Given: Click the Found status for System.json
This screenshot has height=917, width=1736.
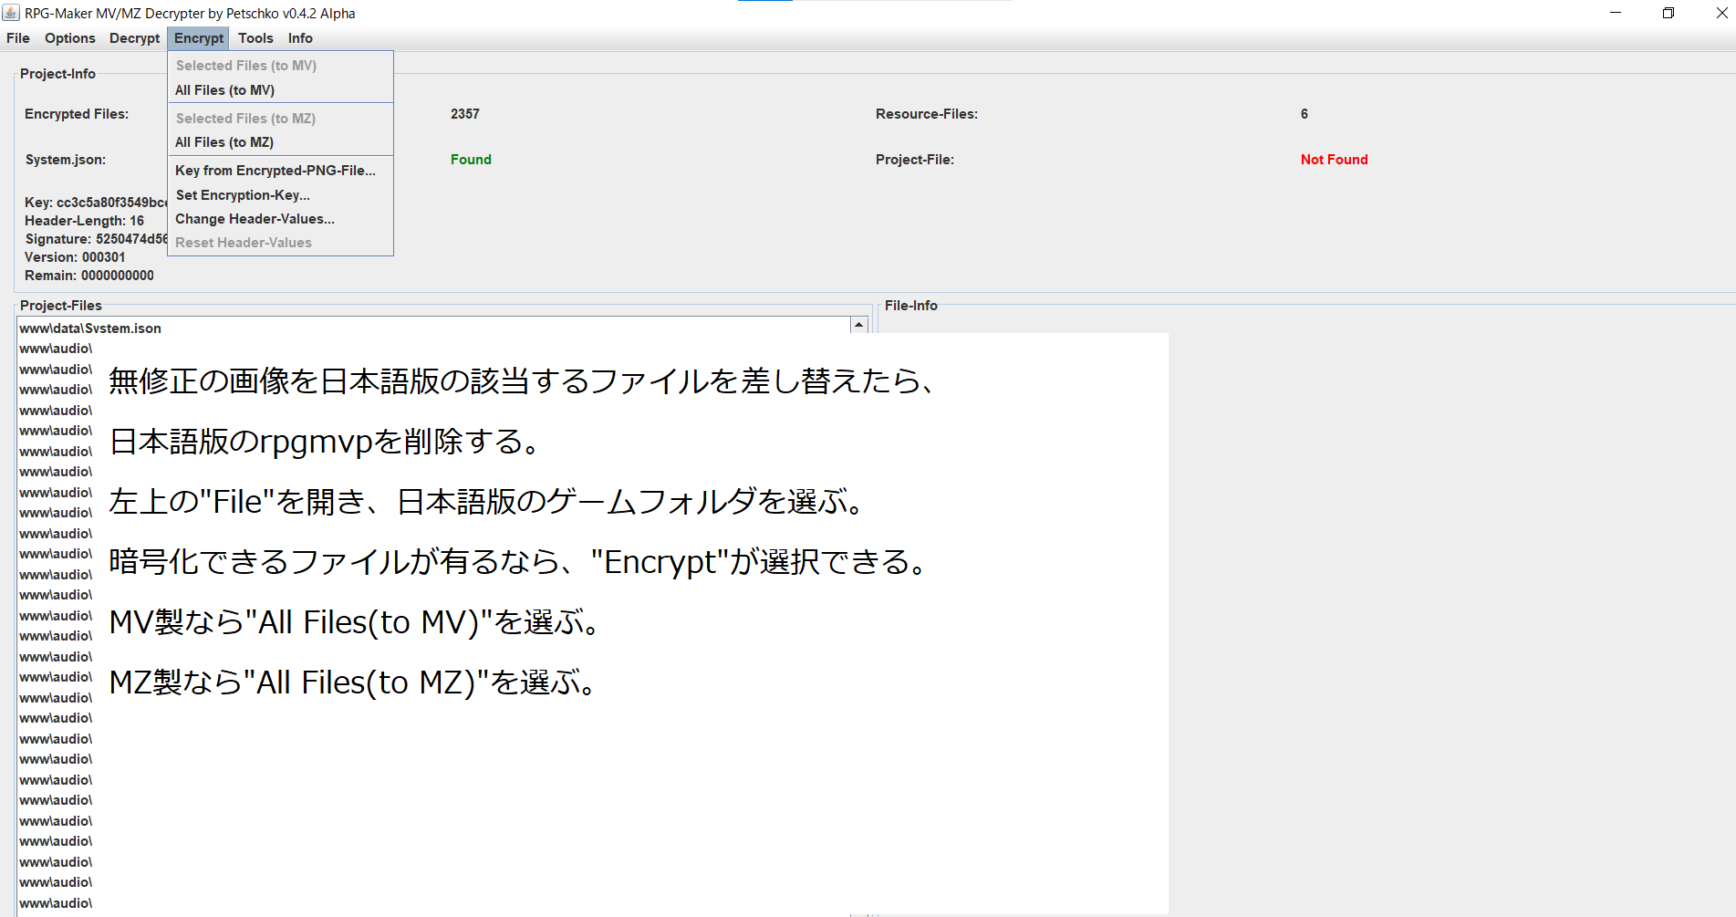Looking at the screenshot, I should [471, 160].
